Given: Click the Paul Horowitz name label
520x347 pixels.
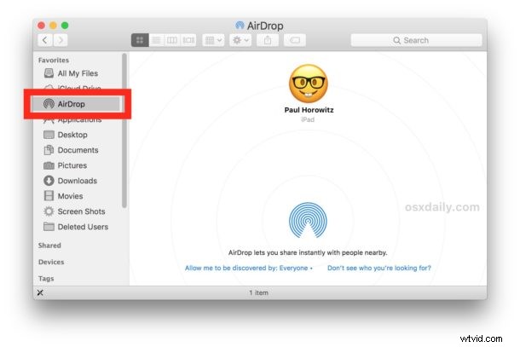Looking at the screenshot, I should 309,110.
